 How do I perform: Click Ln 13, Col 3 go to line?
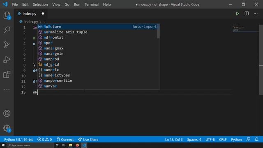pyautogui.click(x=174, y=139)
